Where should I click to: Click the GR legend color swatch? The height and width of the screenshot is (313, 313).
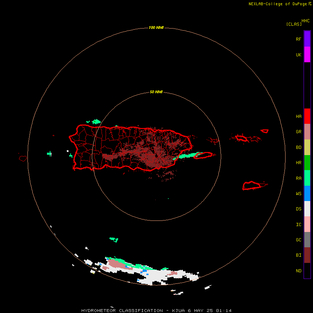pos(307,132)
